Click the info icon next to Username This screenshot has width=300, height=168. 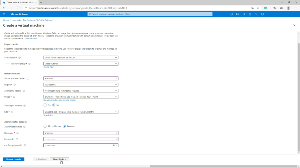click(17, 133)
